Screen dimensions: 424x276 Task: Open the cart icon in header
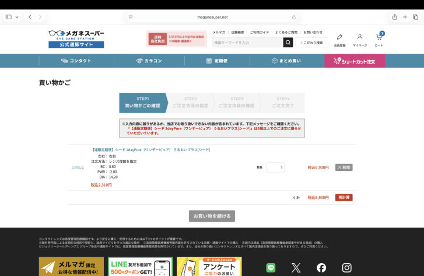point(379,39)
